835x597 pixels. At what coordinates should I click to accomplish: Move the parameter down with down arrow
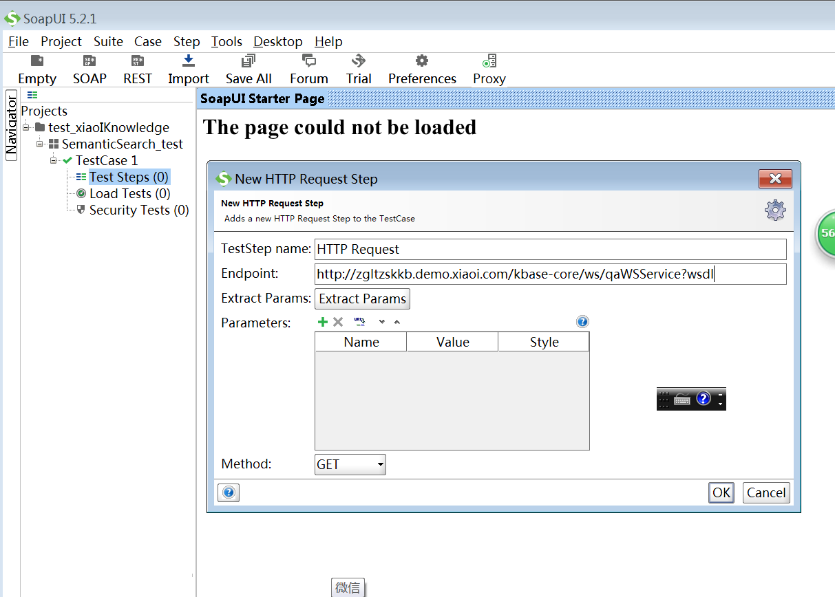[x=381, y=322]
